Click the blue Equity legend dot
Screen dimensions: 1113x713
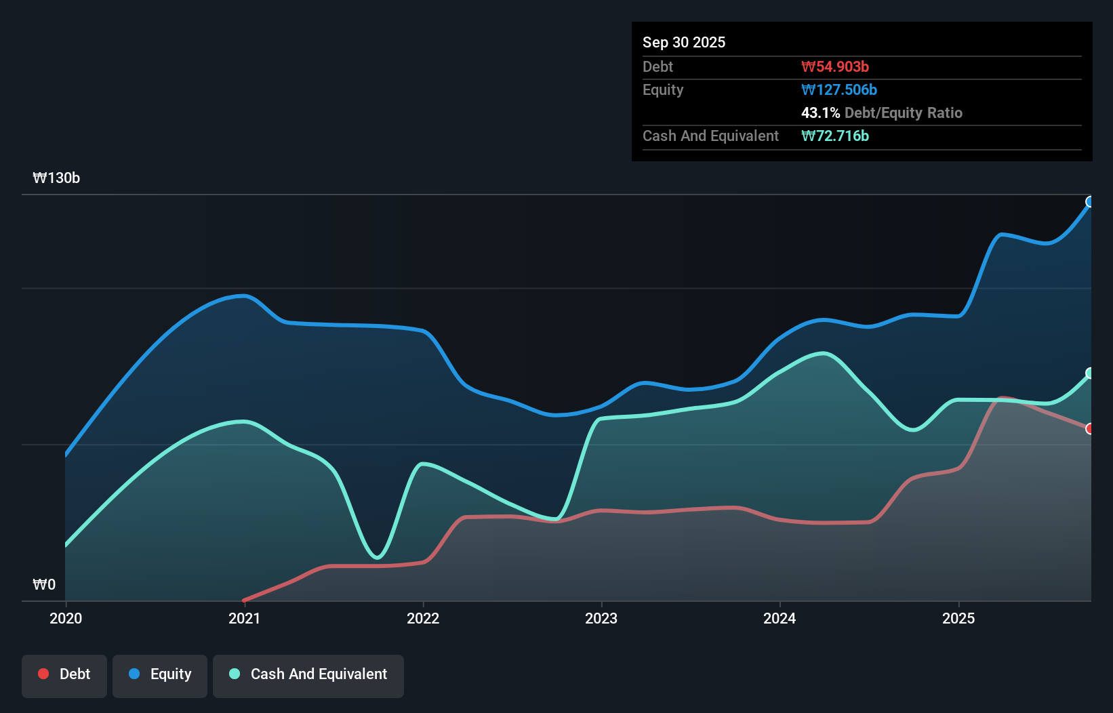point(134,674)
